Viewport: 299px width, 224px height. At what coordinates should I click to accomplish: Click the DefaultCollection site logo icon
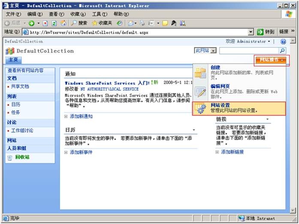click(10, 51)
